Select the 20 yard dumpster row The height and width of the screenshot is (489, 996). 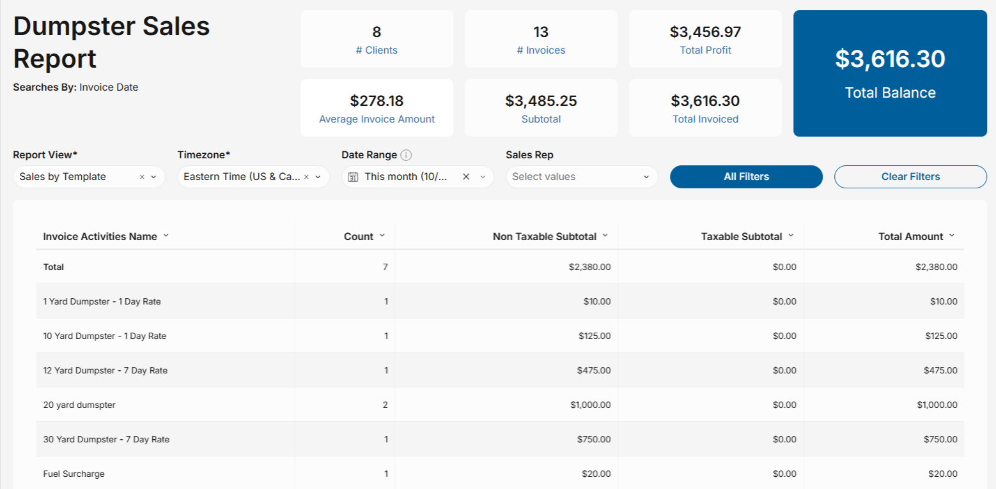coord(500,405)
